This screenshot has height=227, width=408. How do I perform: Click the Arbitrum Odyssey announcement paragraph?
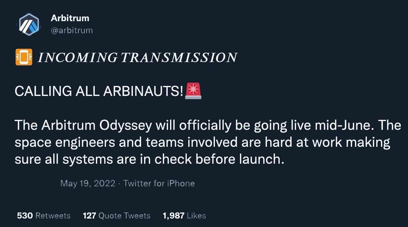pos(208,142)
